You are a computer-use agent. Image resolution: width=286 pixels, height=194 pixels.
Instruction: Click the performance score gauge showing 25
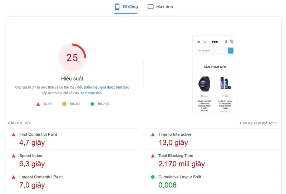72,58
